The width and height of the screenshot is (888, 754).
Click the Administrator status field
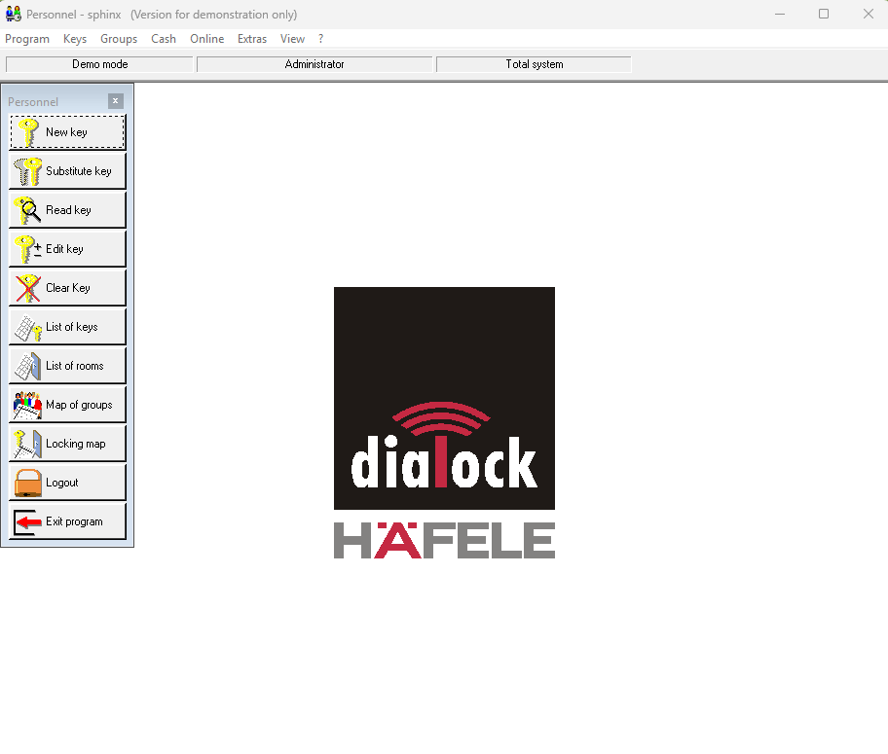click(x=314, y=64)
